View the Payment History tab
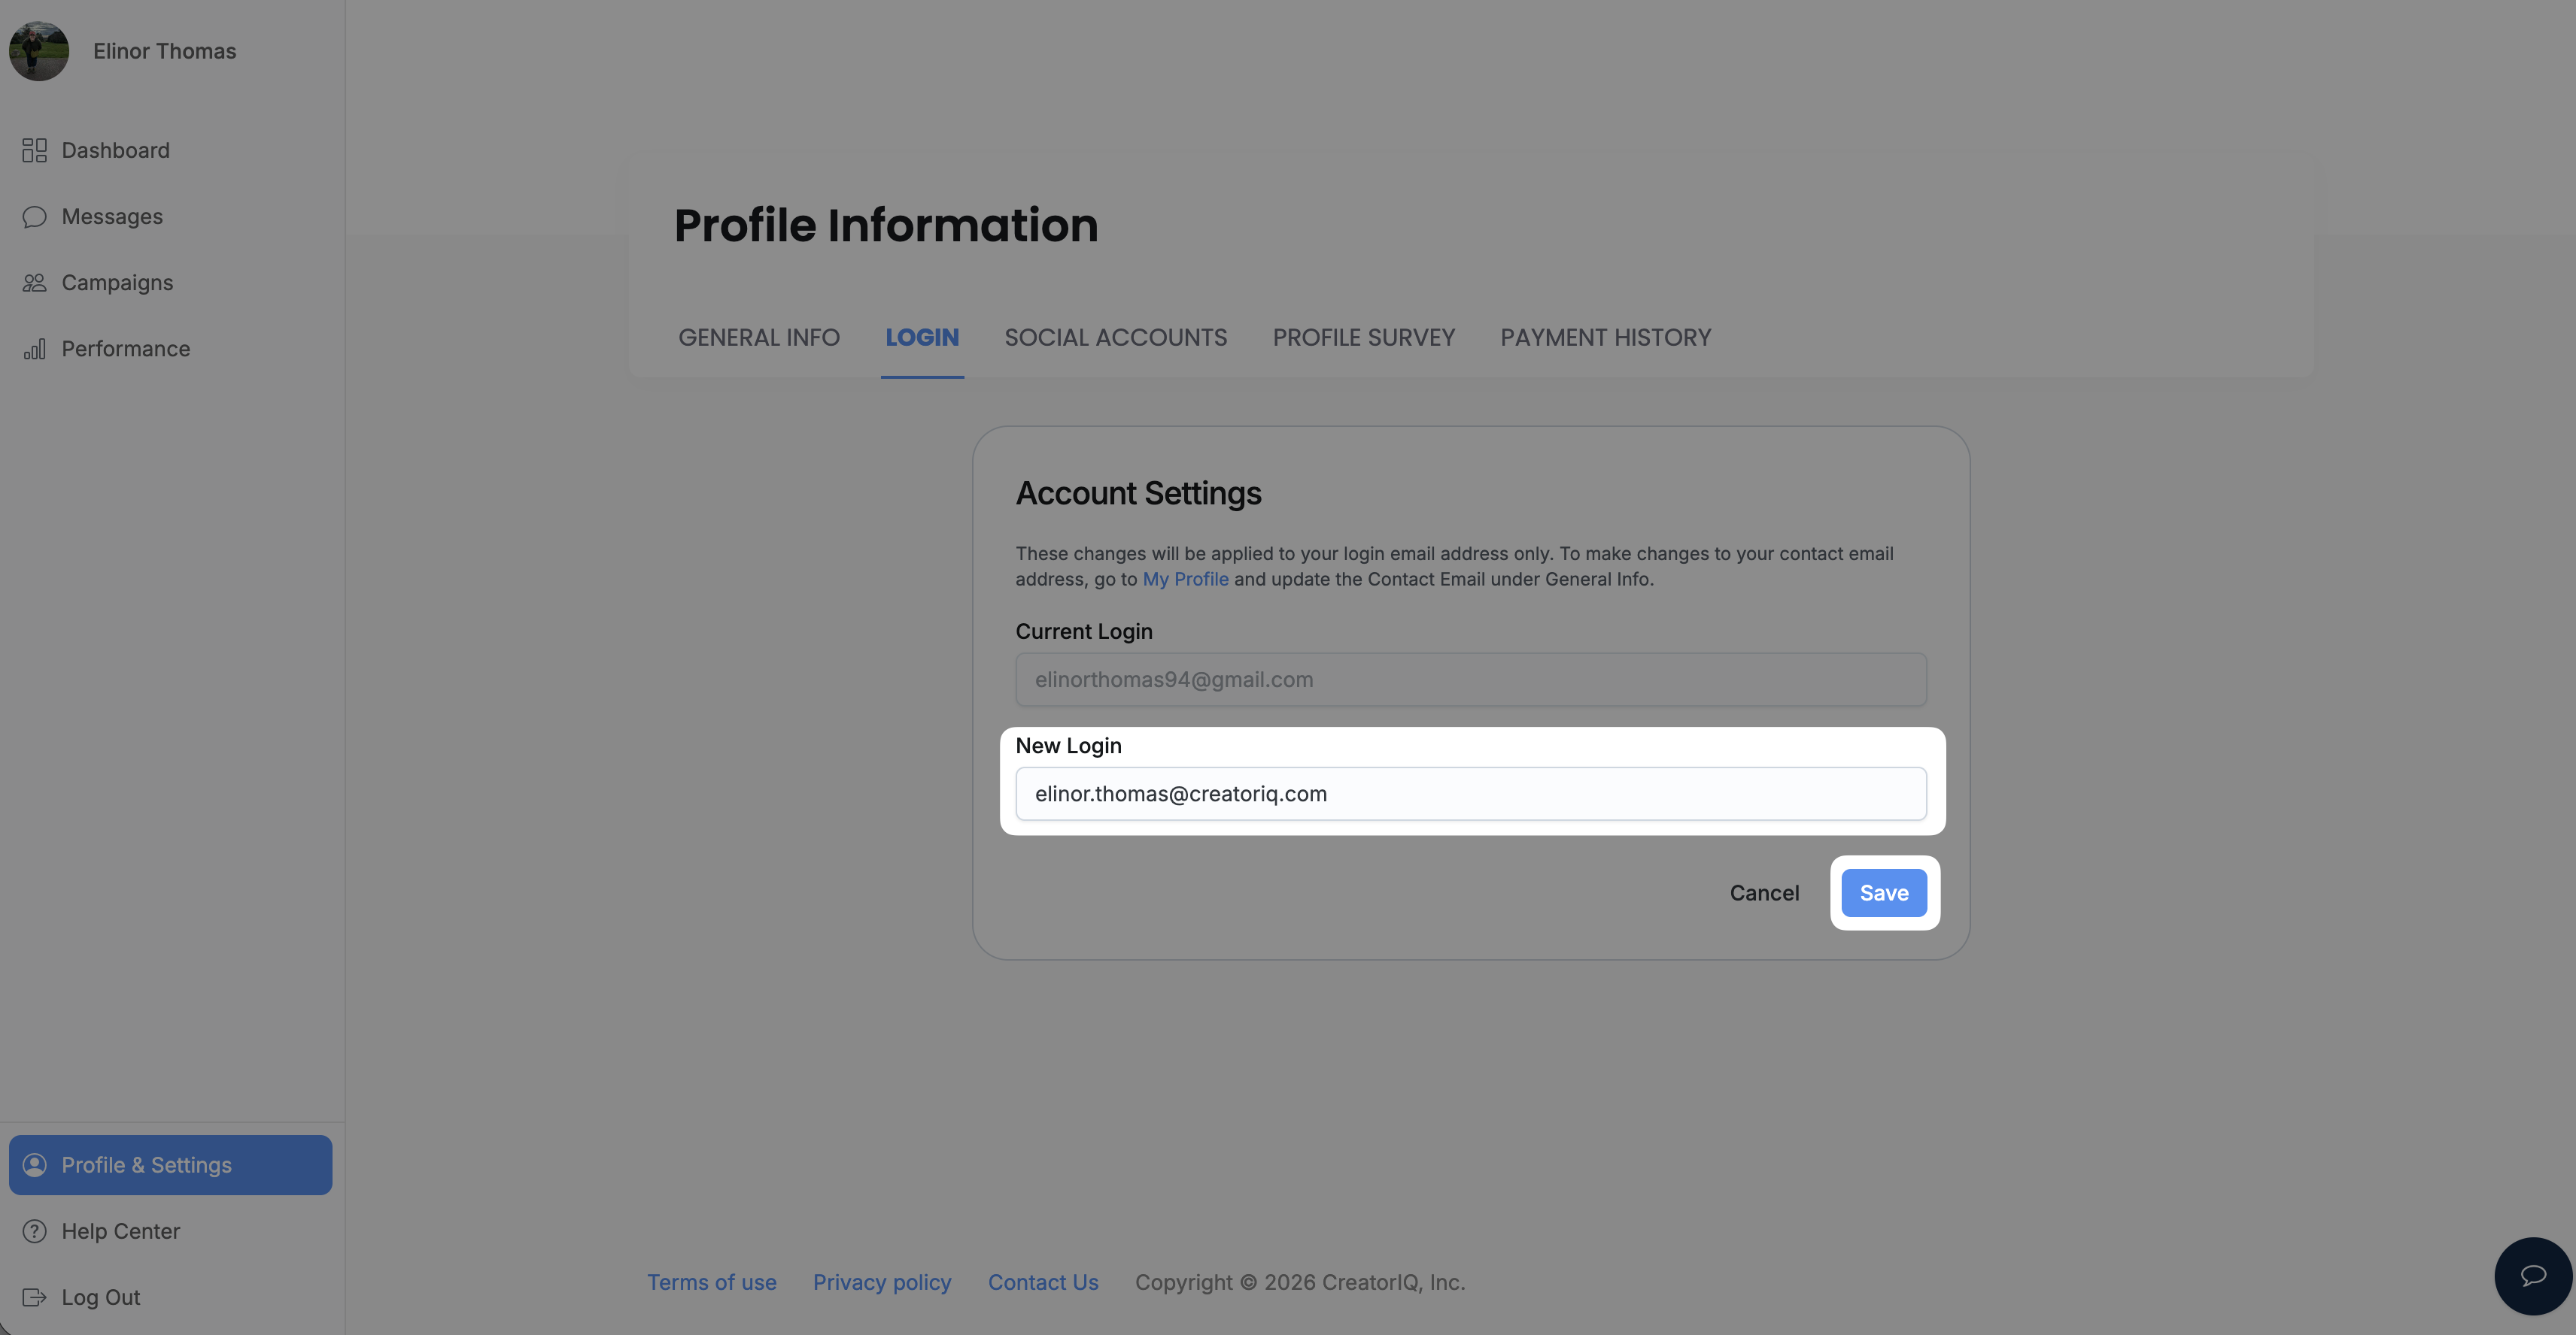This screenshot has height=1335, width=2576. [x=1606, y=338]
